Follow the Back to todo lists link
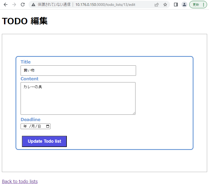 [x=20, y=181]
